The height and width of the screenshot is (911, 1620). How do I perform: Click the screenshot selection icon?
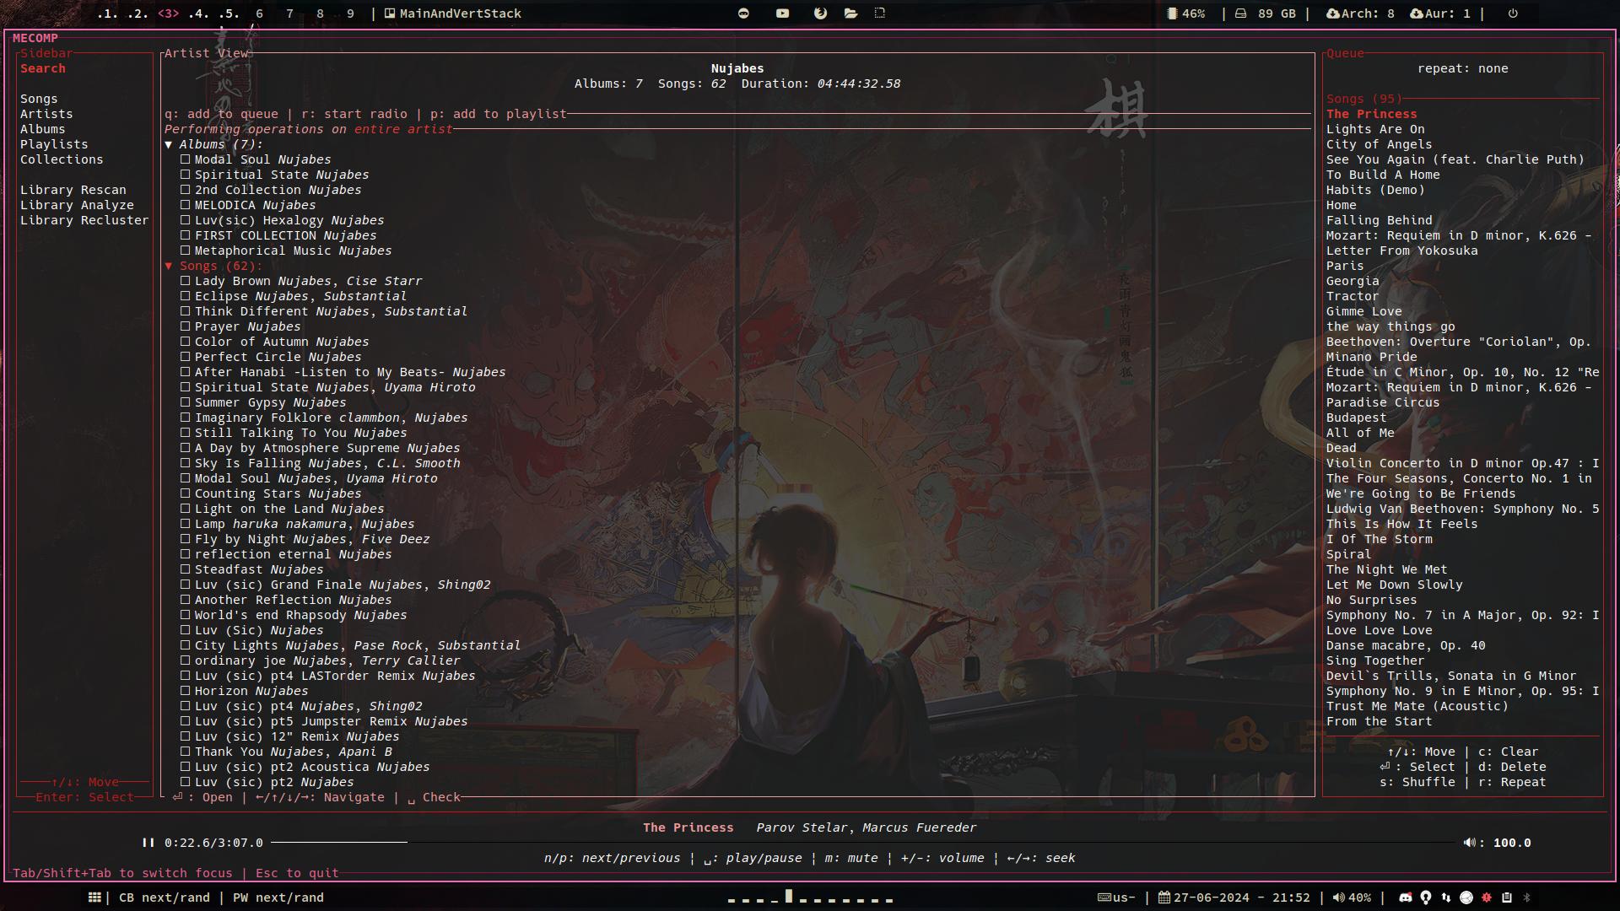click(x=880, y=13)
